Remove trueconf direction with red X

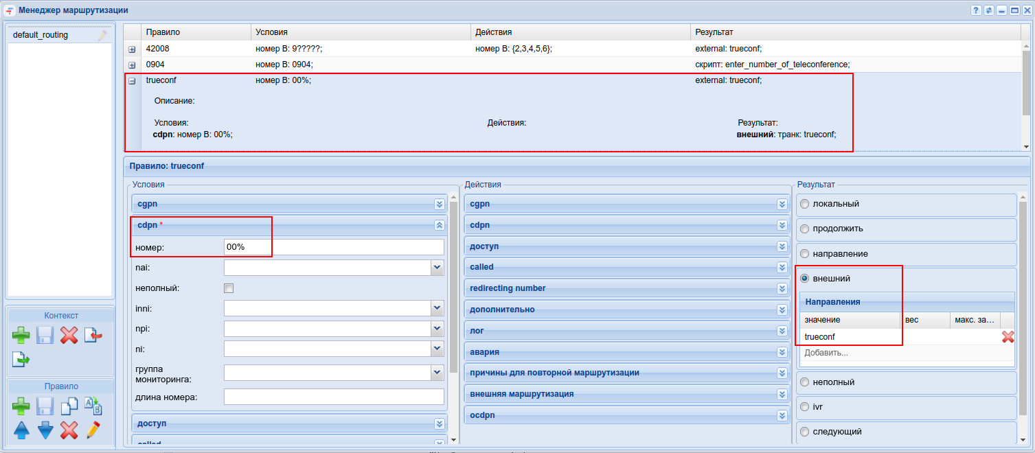click(1008, 337)
